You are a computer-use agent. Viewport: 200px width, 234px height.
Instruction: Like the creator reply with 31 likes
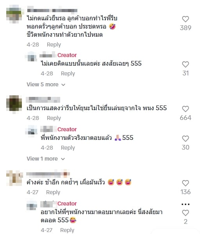click(186, 64)
